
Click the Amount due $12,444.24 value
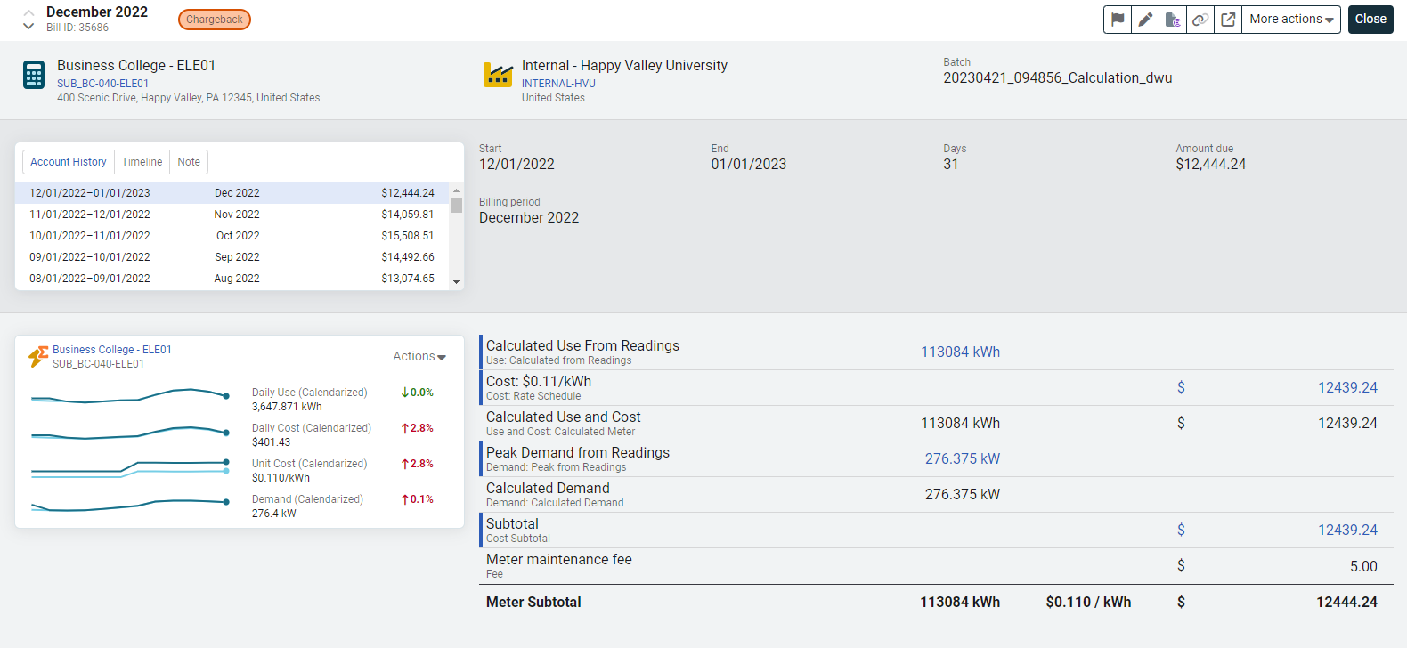click(1210, 165)
